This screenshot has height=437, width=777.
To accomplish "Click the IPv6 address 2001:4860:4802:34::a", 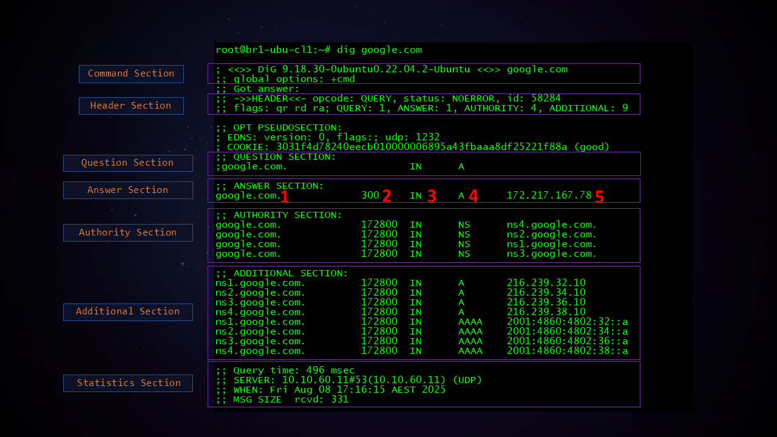I will pyautogui.click(x=568, y=331).
